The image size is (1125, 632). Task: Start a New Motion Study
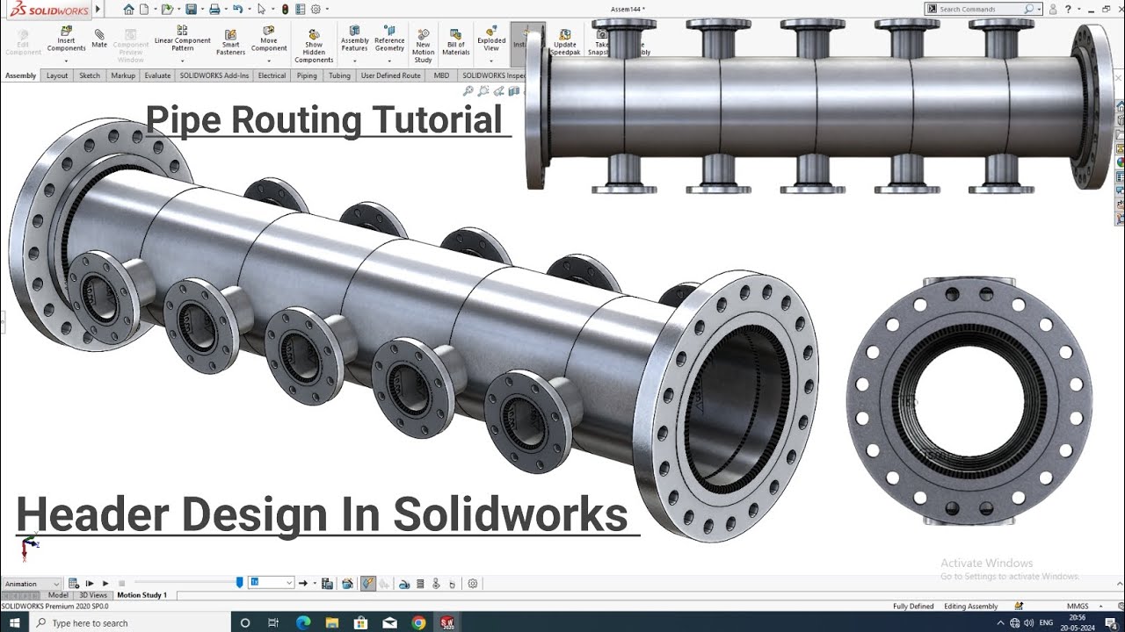pyautogui.click(x=423, y=47)
